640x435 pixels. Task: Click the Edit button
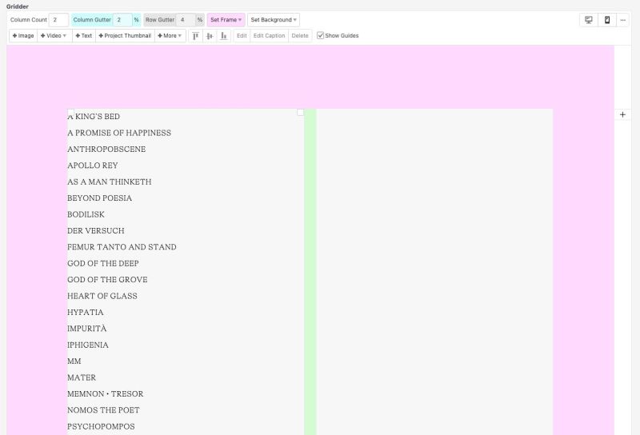(242, 36)
